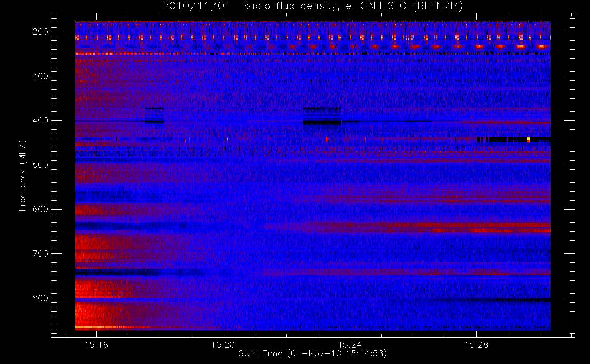Select the 300 frequency tick label
The image size is (590, 364).
coord(40,76)
